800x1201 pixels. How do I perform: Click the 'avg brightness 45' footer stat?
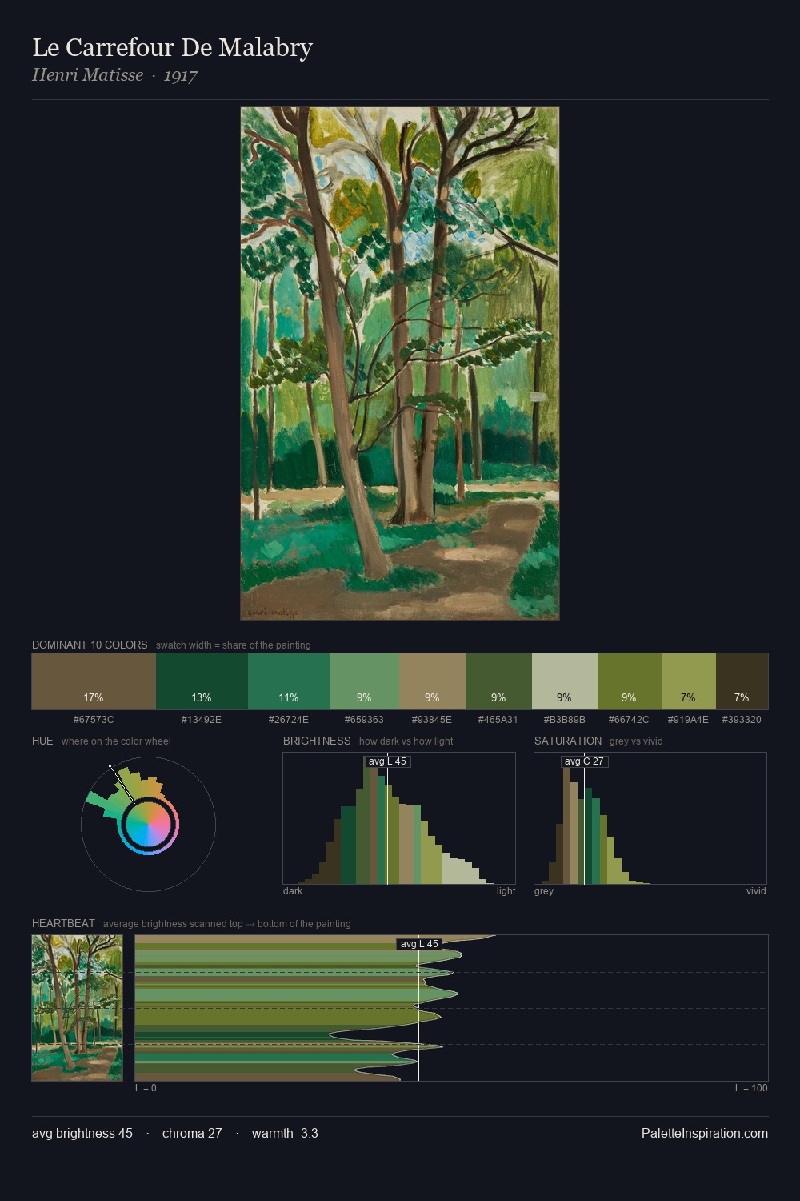(82, 1133)
